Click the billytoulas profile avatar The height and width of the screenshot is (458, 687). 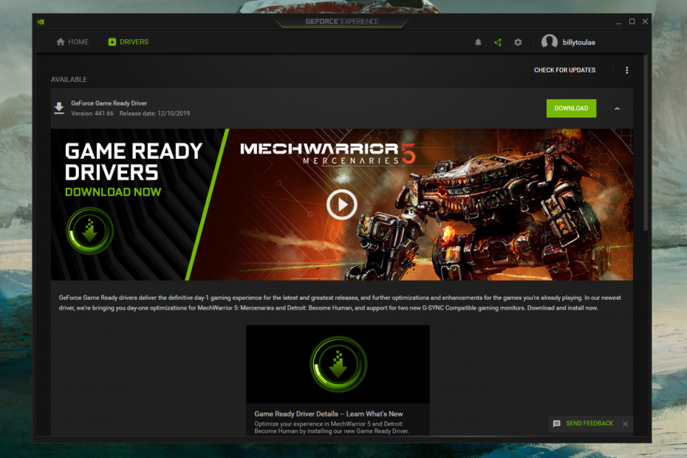coord(549,42)
